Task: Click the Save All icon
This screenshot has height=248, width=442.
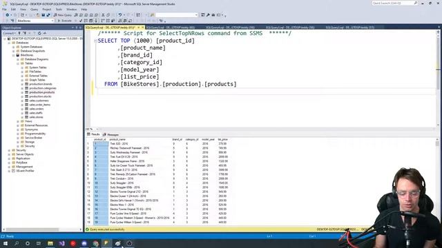Action: [x=48, y=15]
